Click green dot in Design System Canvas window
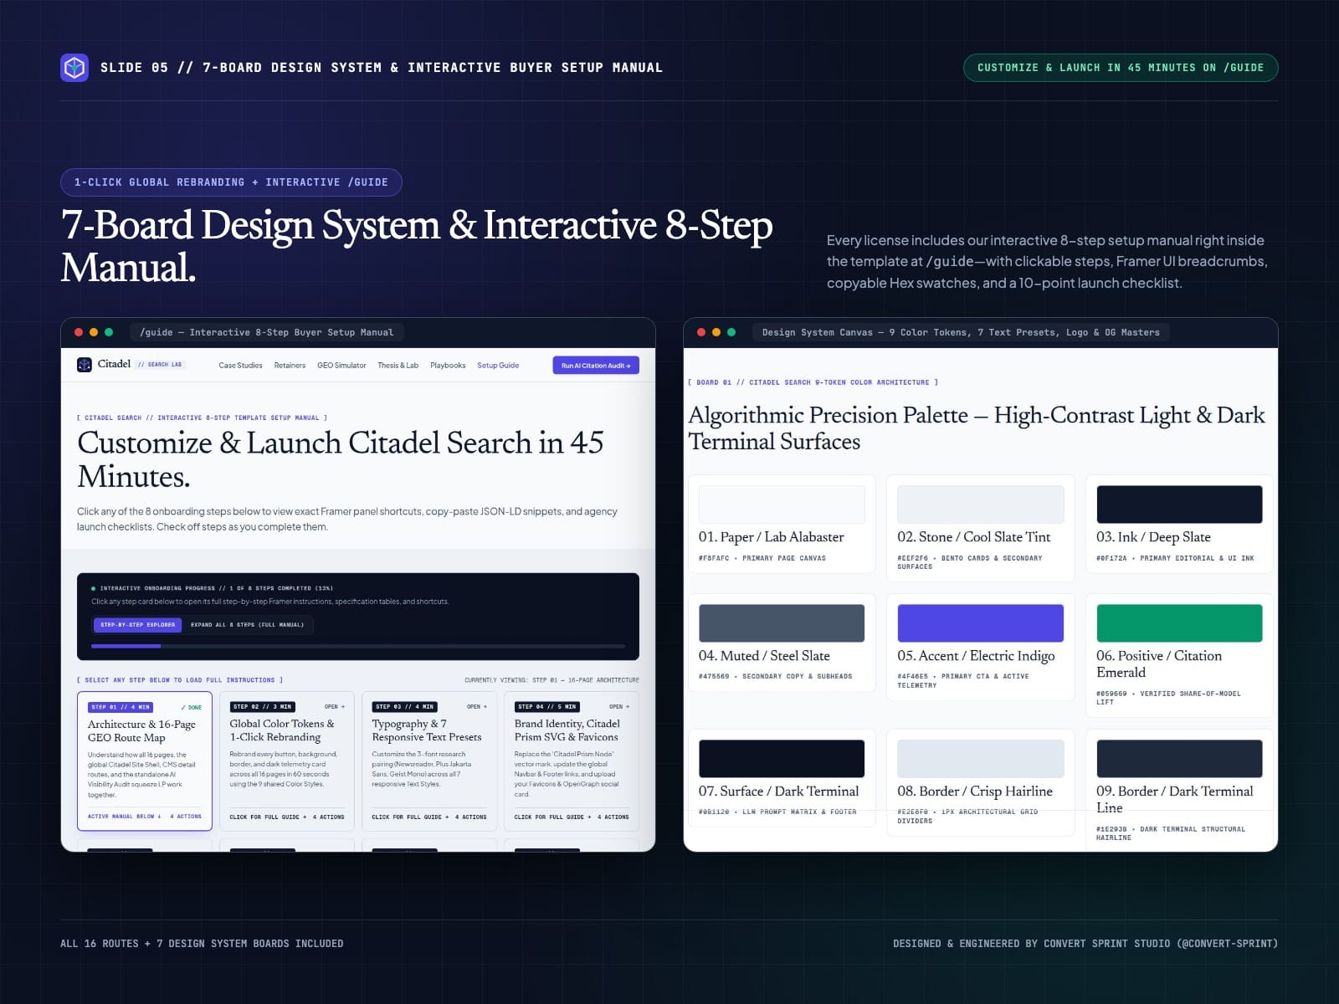 coord(731,332)
